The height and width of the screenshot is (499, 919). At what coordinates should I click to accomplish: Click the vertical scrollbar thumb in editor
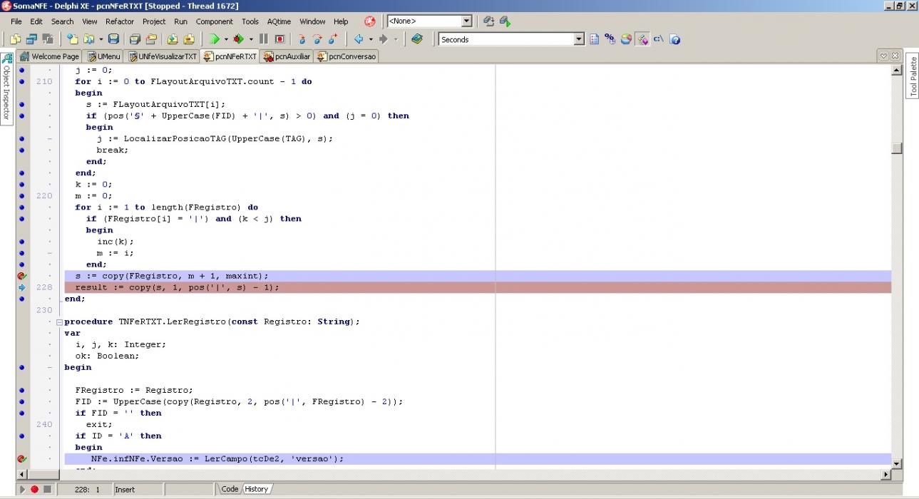(897, 148)
